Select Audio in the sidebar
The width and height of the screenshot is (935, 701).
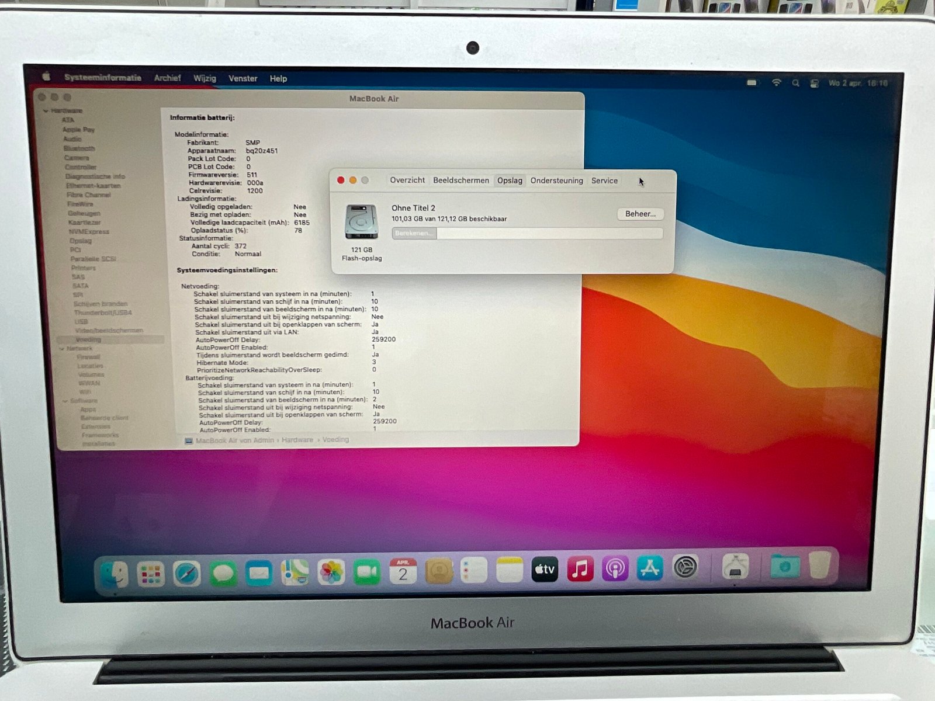(x=72, y=139)
